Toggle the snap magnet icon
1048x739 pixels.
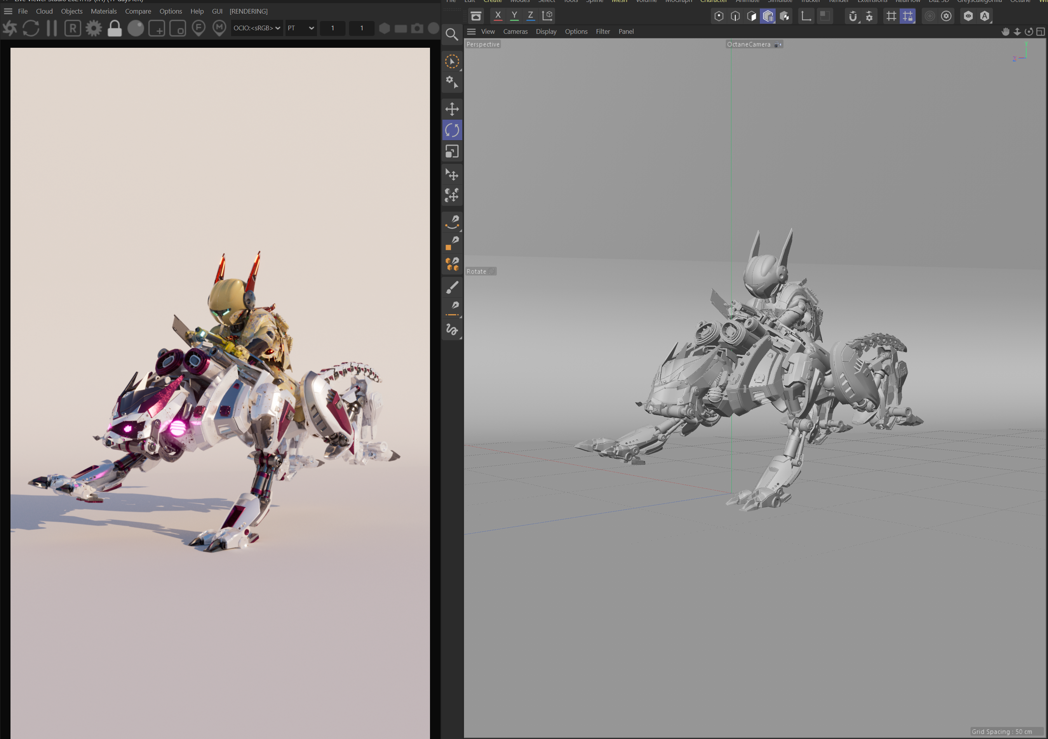[853, 16]
